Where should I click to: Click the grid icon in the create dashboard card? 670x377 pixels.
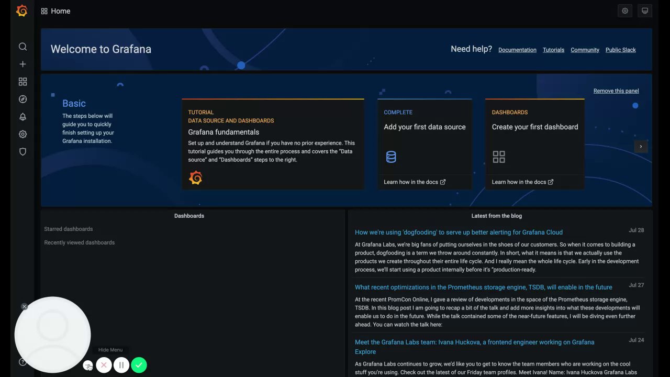click(x=499, y=157)
